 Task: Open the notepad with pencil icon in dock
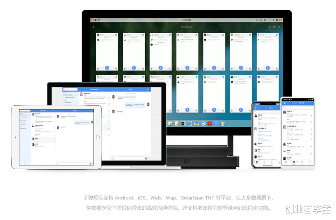(x=176, y=124)
